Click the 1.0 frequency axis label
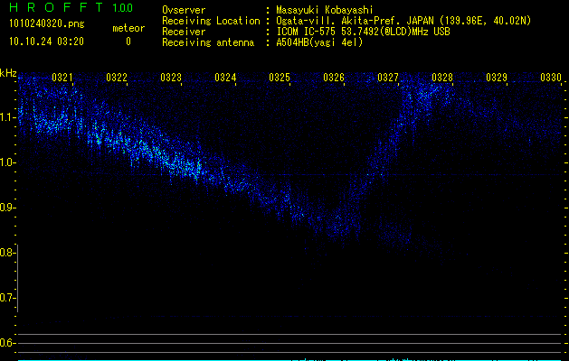The height and width of the screenshot is (361, 569). click(7, 162)
